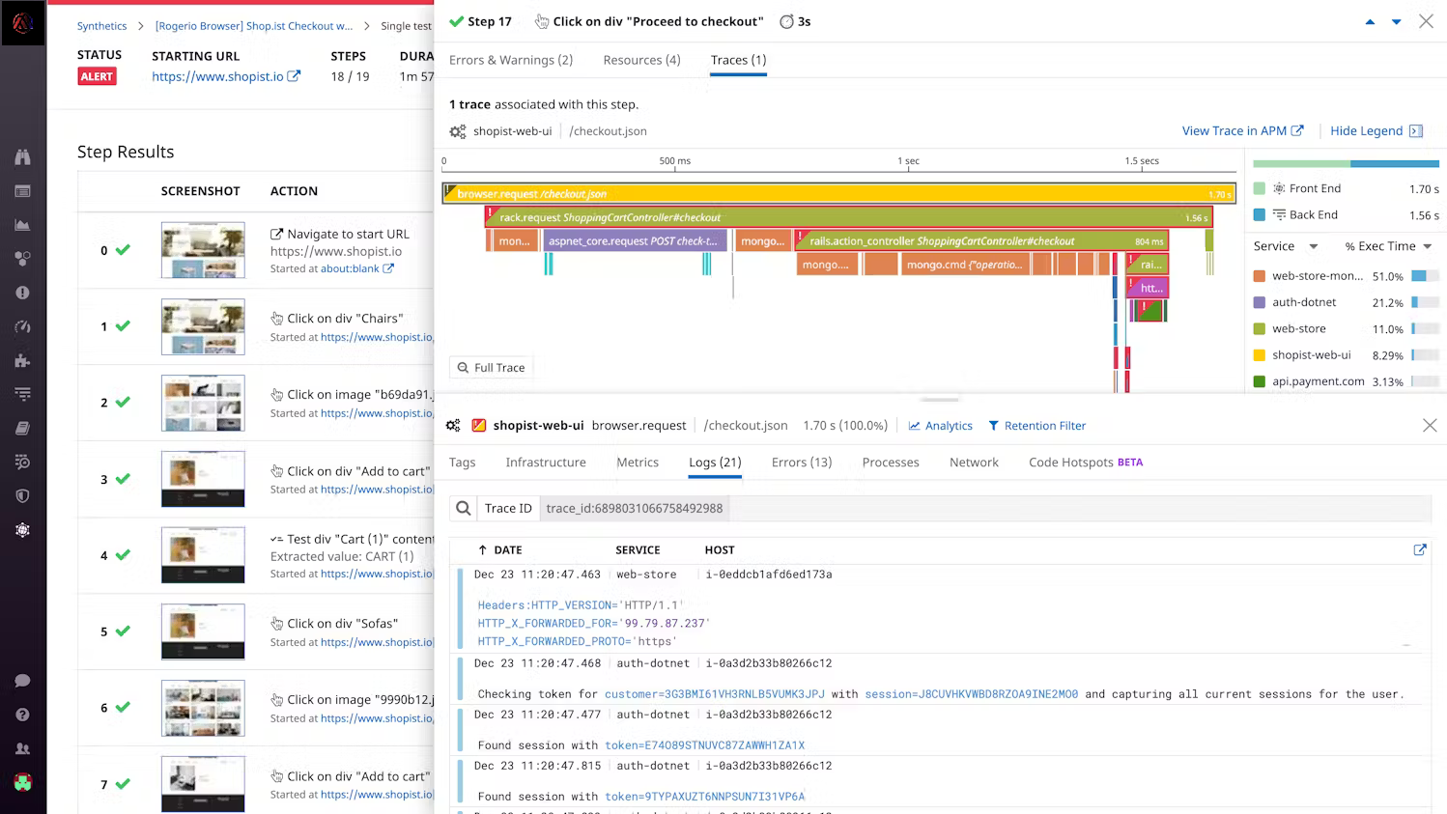Open the % Exec Time dropdown
The width and height of the screenshot is (1447, 814).
(1387, 246)
